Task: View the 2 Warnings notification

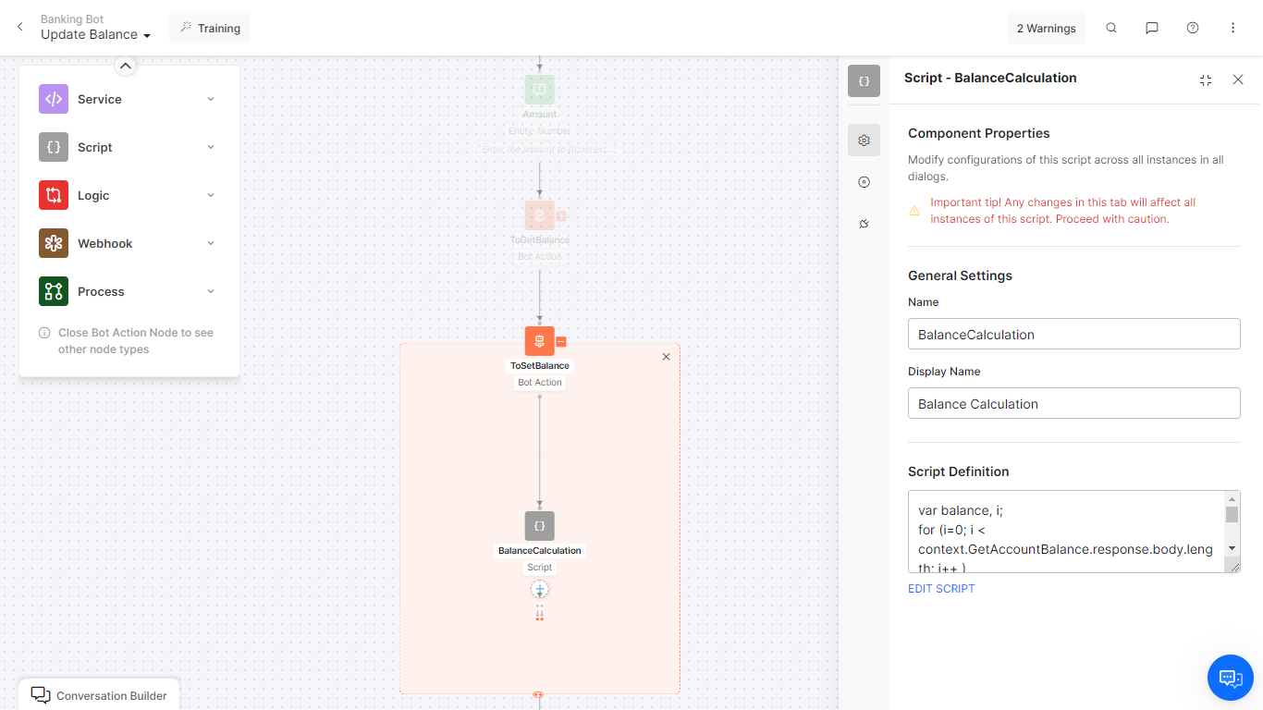Action: coord(1046,28)
